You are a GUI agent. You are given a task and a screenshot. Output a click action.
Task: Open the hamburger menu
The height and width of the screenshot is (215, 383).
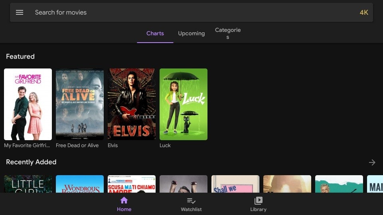point(20,12)
